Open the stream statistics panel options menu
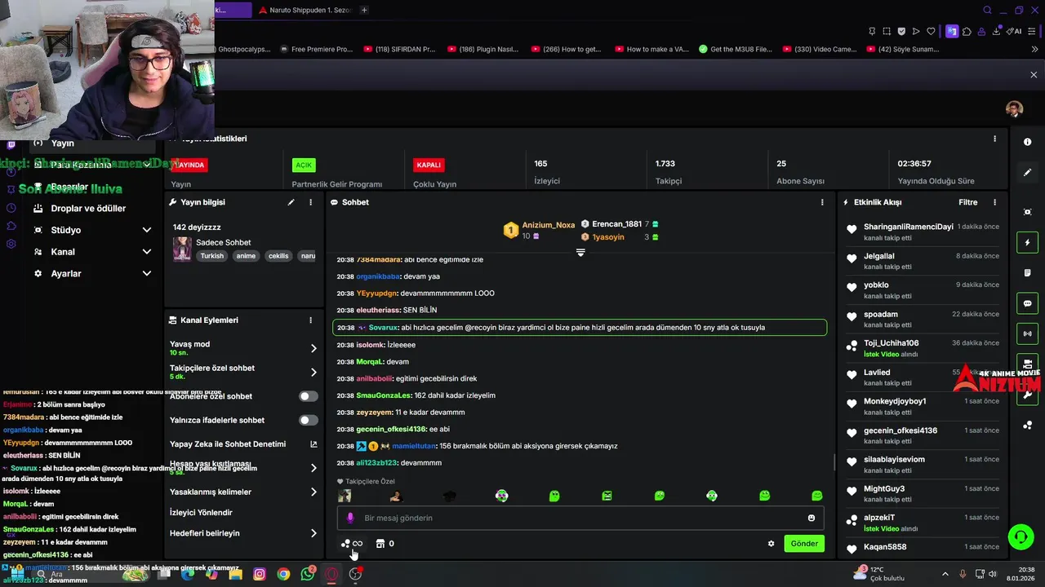 point(994,139)
